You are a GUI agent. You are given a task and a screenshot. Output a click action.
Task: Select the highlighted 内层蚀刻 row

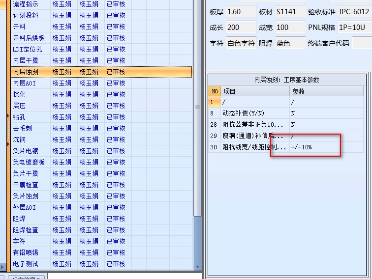click(101, 72)
